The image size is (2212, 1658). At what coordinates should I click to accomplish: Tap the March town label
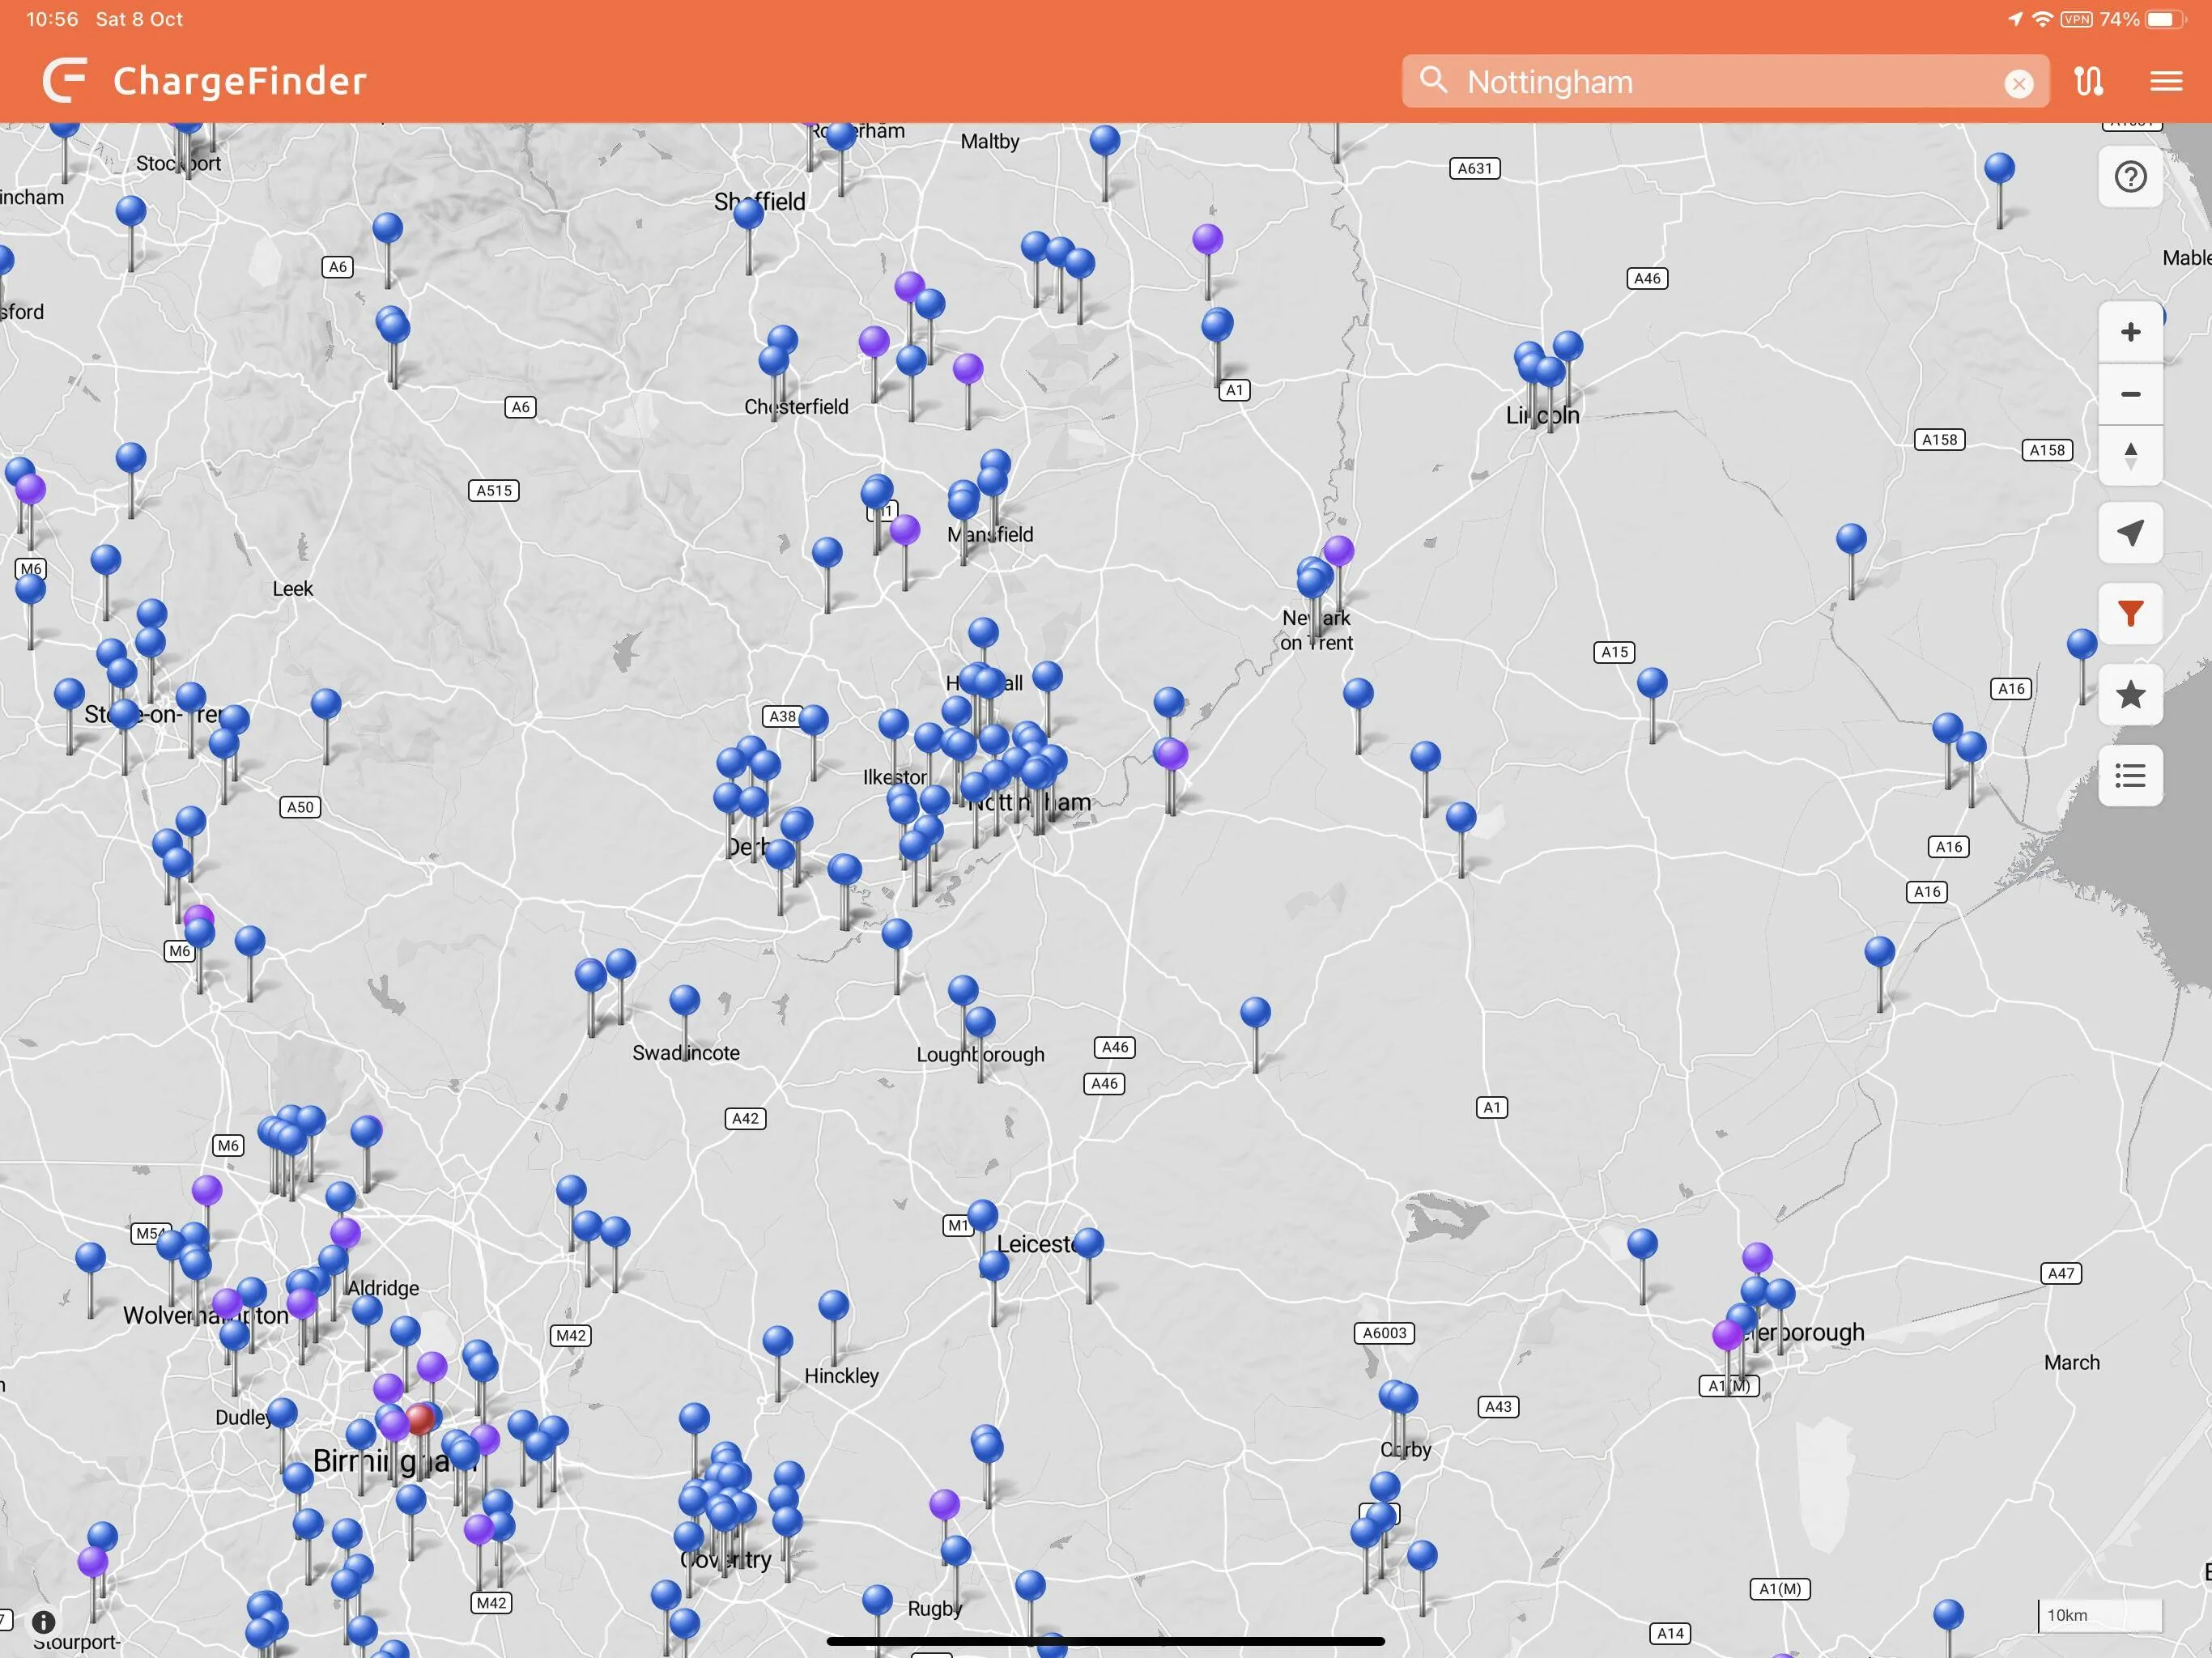point(2071,1363)
